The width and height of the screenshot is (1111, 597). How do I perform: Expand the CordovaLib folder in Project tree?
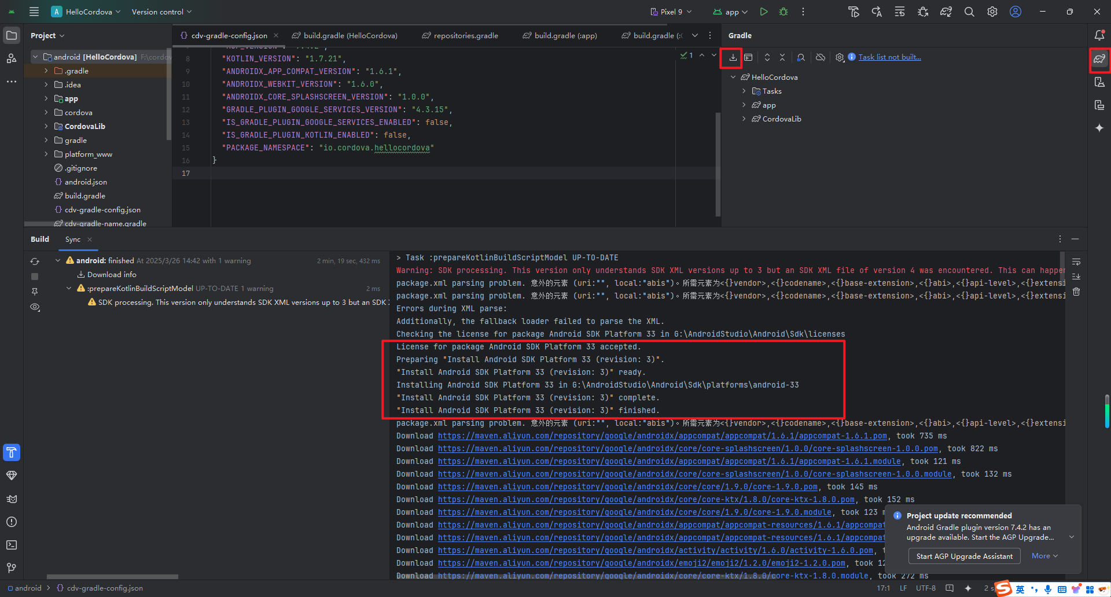click(46, 126)
